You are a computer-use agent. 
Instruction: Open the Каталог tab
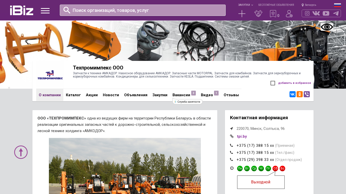[73, 95]
